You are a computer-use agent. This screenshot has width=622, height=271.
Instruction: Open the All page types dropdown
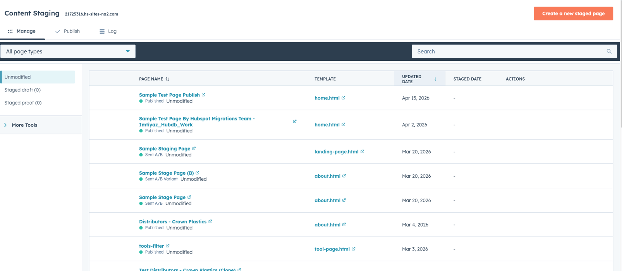click(68, 51)
